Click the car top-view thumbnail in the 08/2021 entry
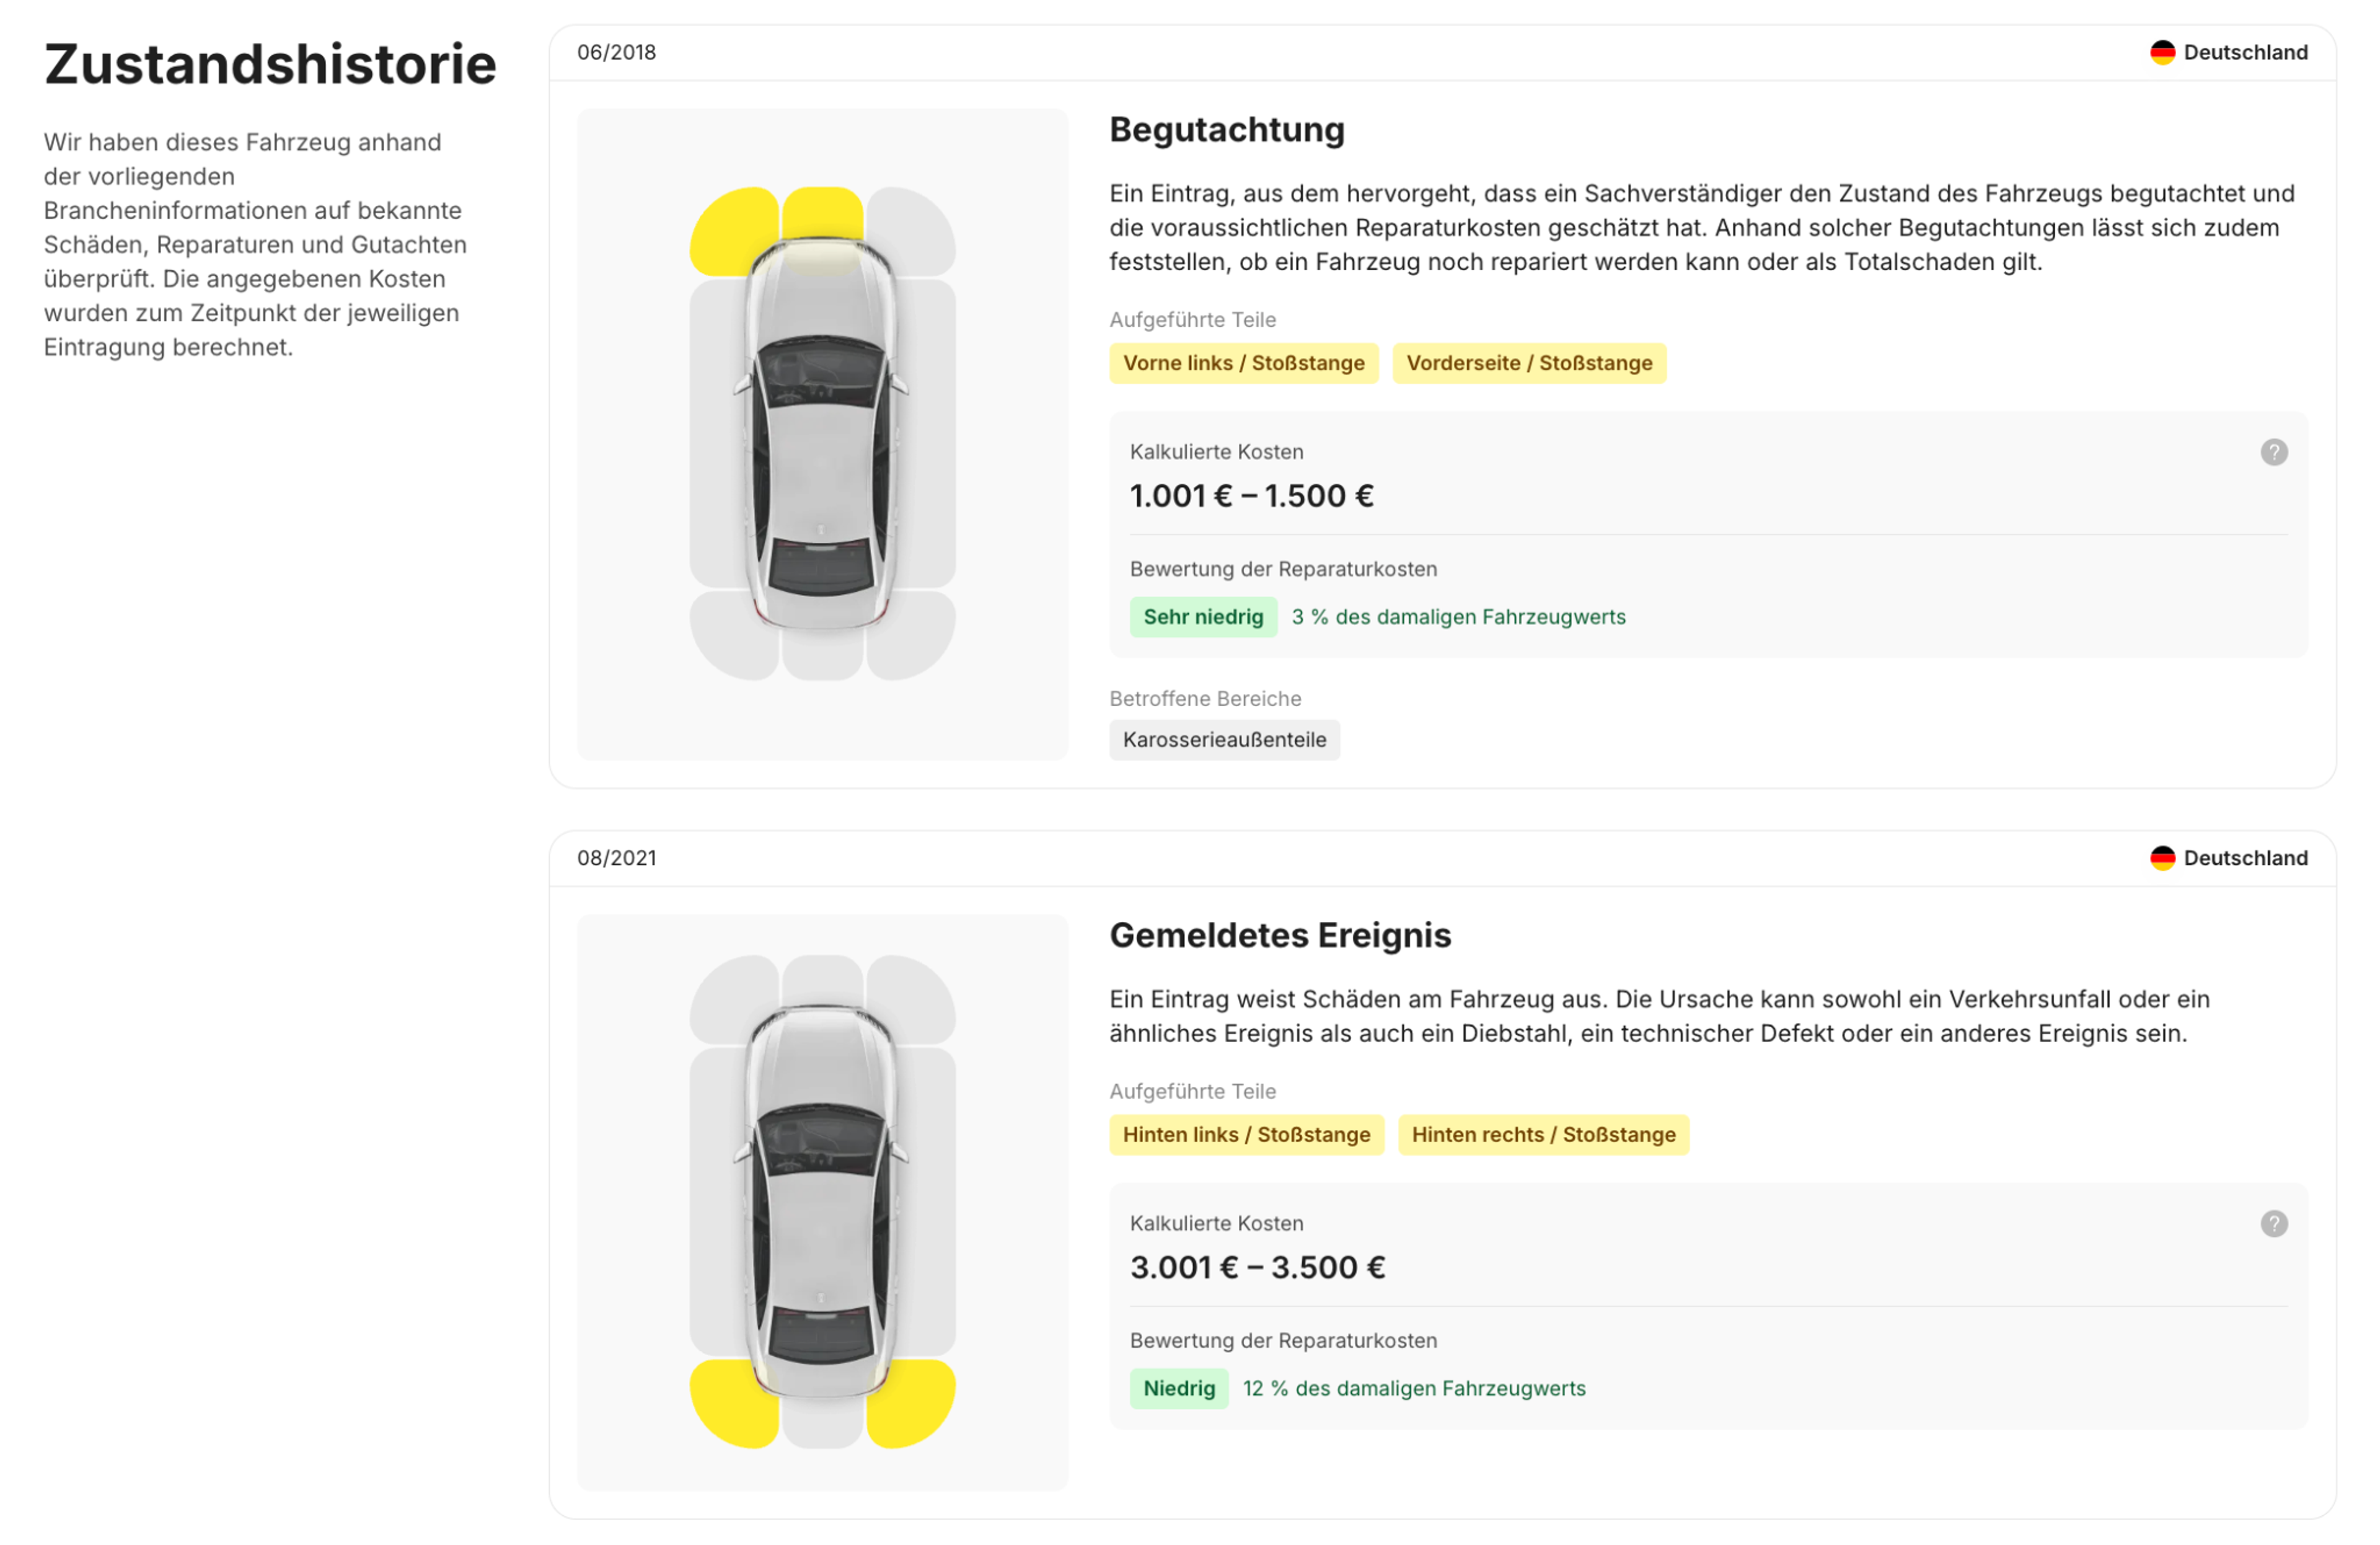The height and width of the screenshot is (1545, 2380). [822, 1202]
